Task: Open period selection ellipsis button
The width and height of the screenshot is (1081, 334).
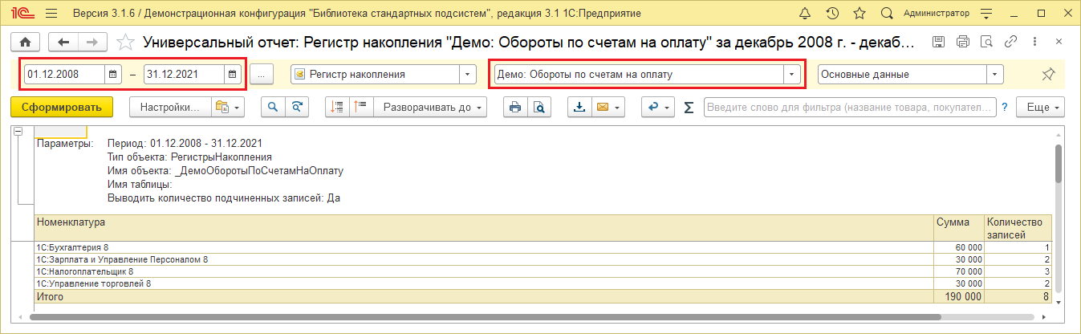Action: point(262,74)
